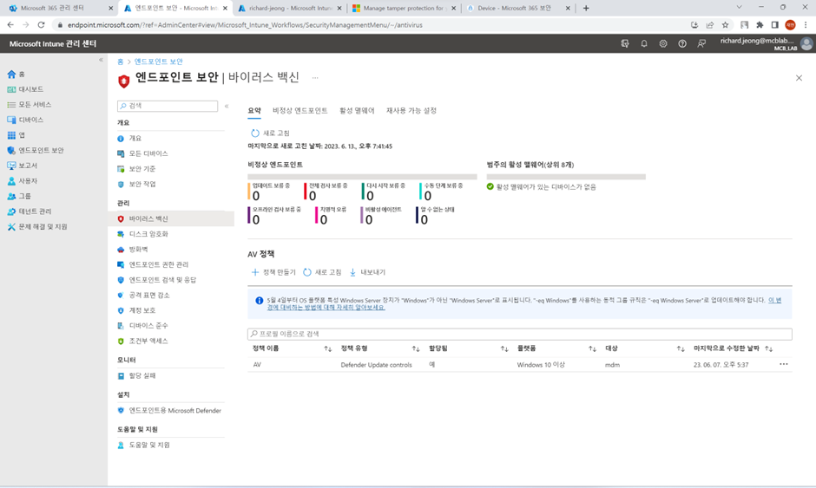This screenshot has height=488, width=816.
Task: Switch to 활성 맬웨어 tab
Action: point(357,111)
